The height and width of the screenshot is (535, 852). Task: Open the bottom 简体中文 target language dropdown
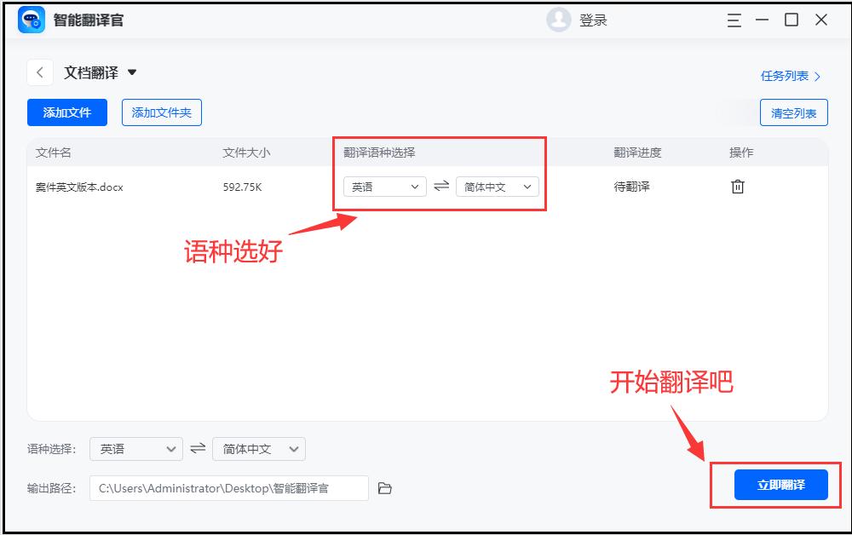(258, 448)
